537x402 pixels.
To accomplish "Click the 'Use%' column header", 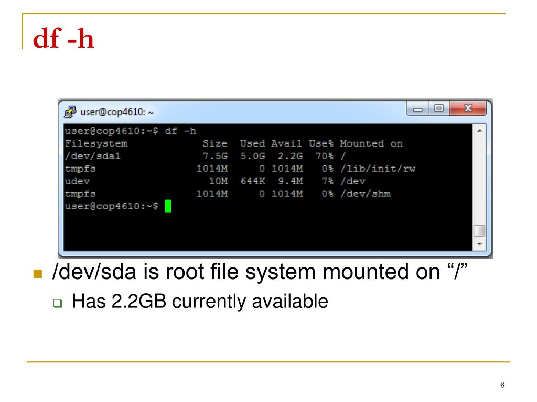I will [x=321, y=143].
